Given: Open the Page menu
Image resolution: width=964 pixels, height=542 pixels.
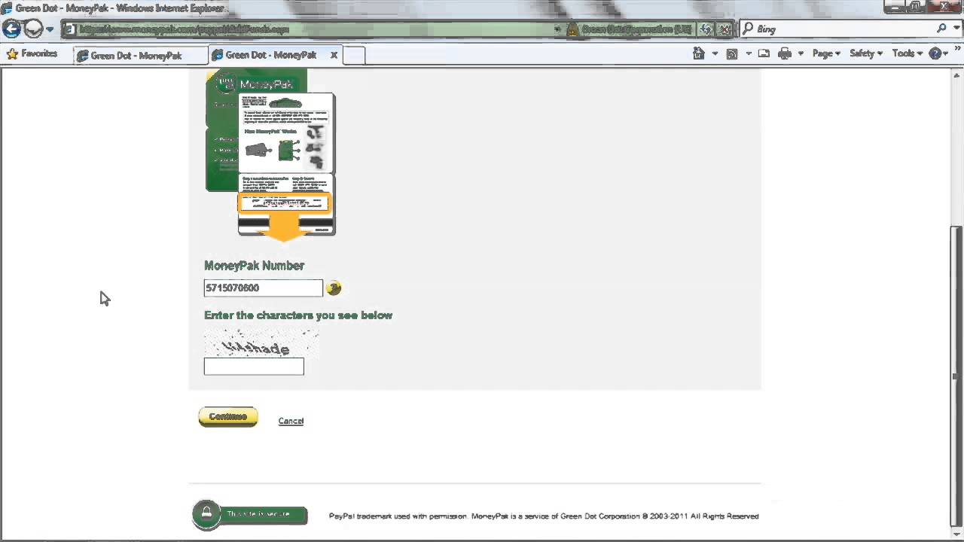Looking at the screenshot, I should pos(826,53).
